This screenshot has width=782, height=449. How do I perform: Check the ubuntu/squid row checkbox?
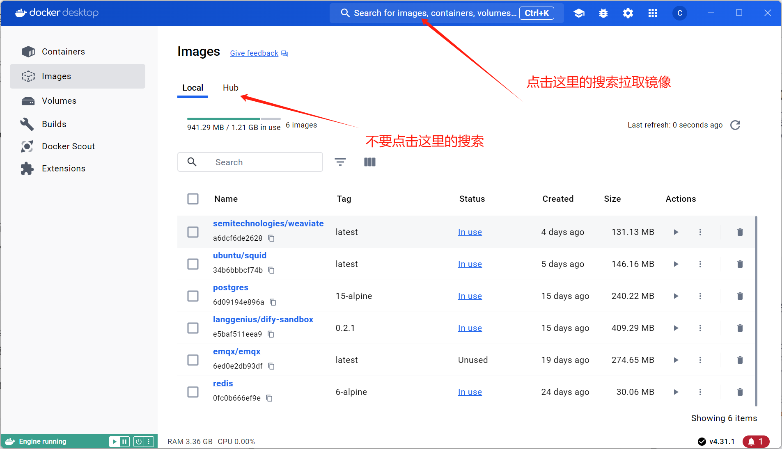pyautogui.click(x=193, y=264)
